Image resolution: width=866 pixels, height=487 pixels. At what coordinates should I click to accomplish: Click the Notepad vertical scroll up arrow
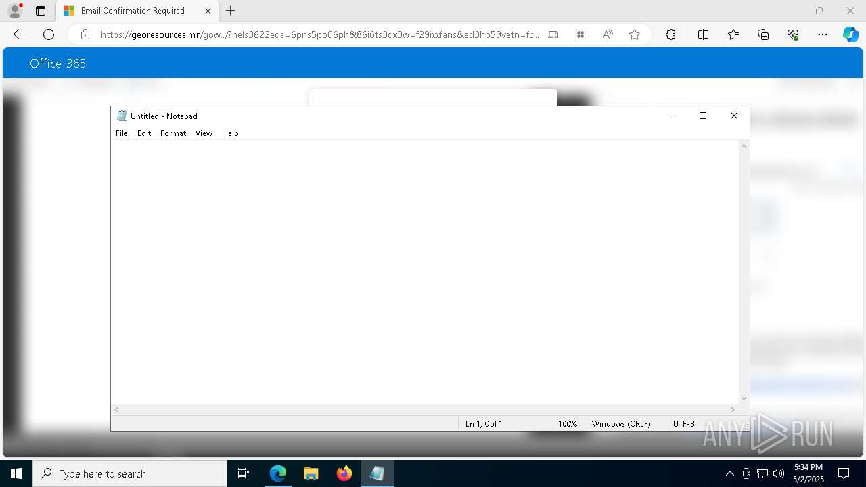[744, 146]
